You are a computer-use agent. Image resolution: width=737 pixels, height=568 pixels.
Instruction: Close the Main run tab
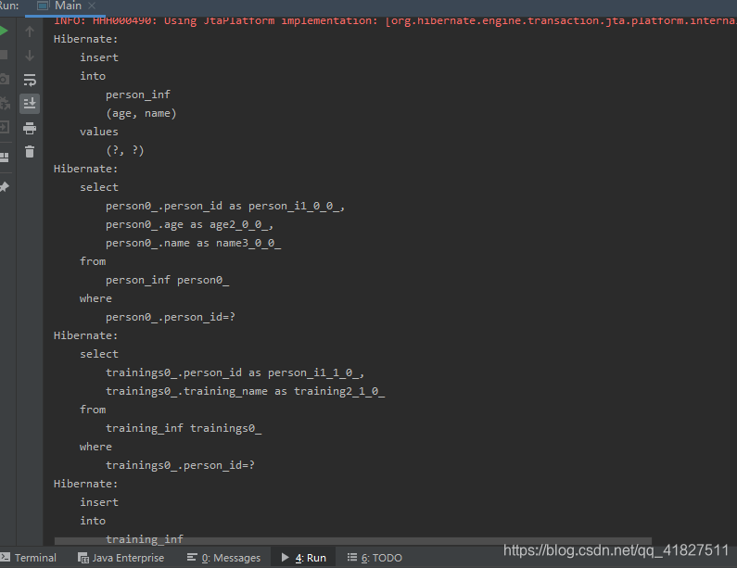tap(92, 6)
